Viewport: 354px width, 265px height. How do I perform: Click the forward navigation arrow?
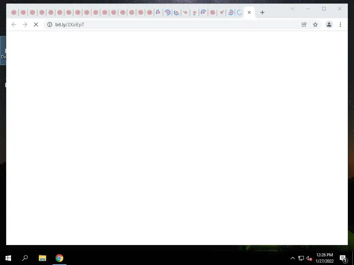[x=25, y=24]
